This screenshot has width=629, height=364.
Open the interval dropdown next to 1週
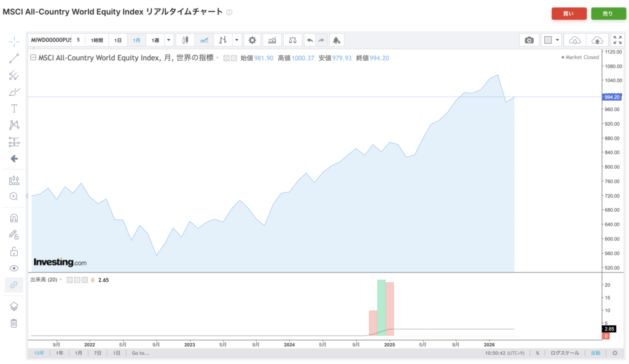click(169, 40)
